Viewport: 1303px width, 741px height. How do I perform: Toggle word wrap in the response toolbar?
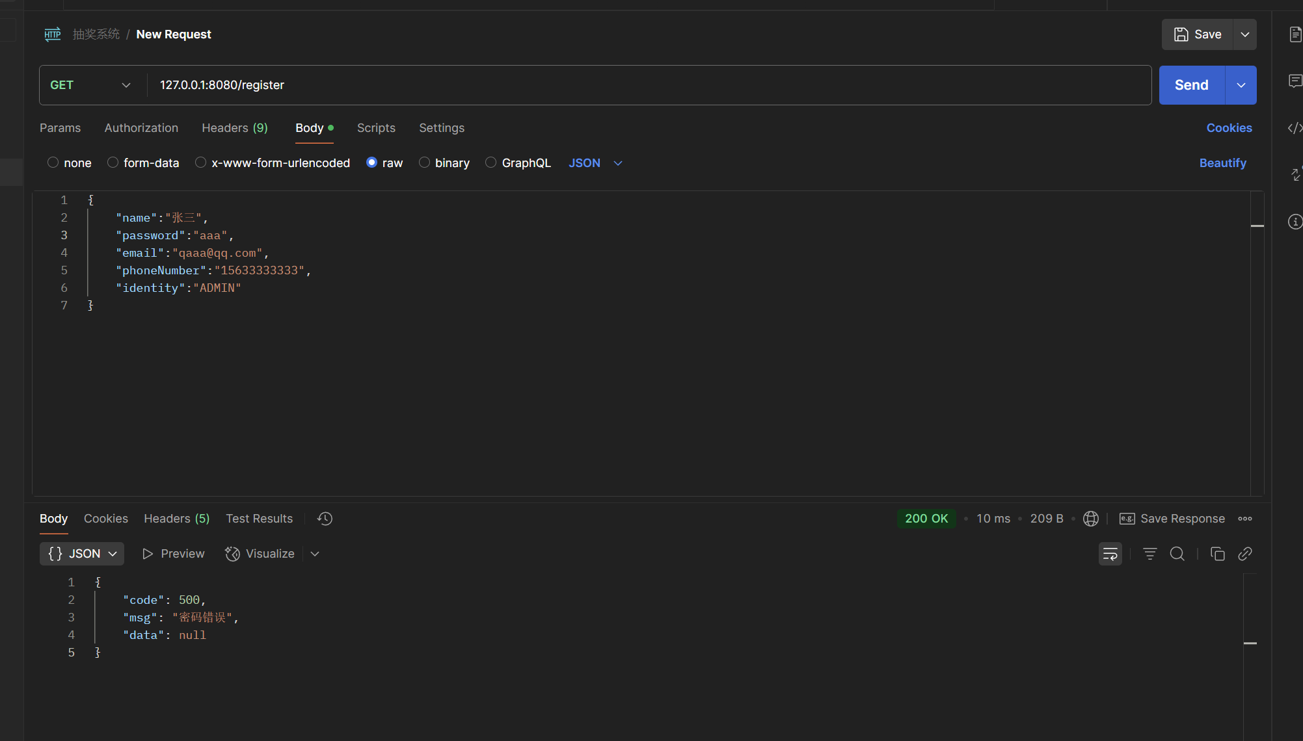coord(1110,554)
